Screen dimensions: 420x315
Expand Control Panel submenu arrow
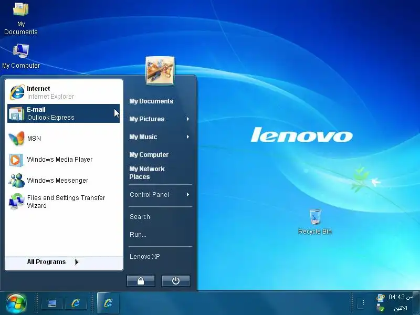[x=188, y=195]
